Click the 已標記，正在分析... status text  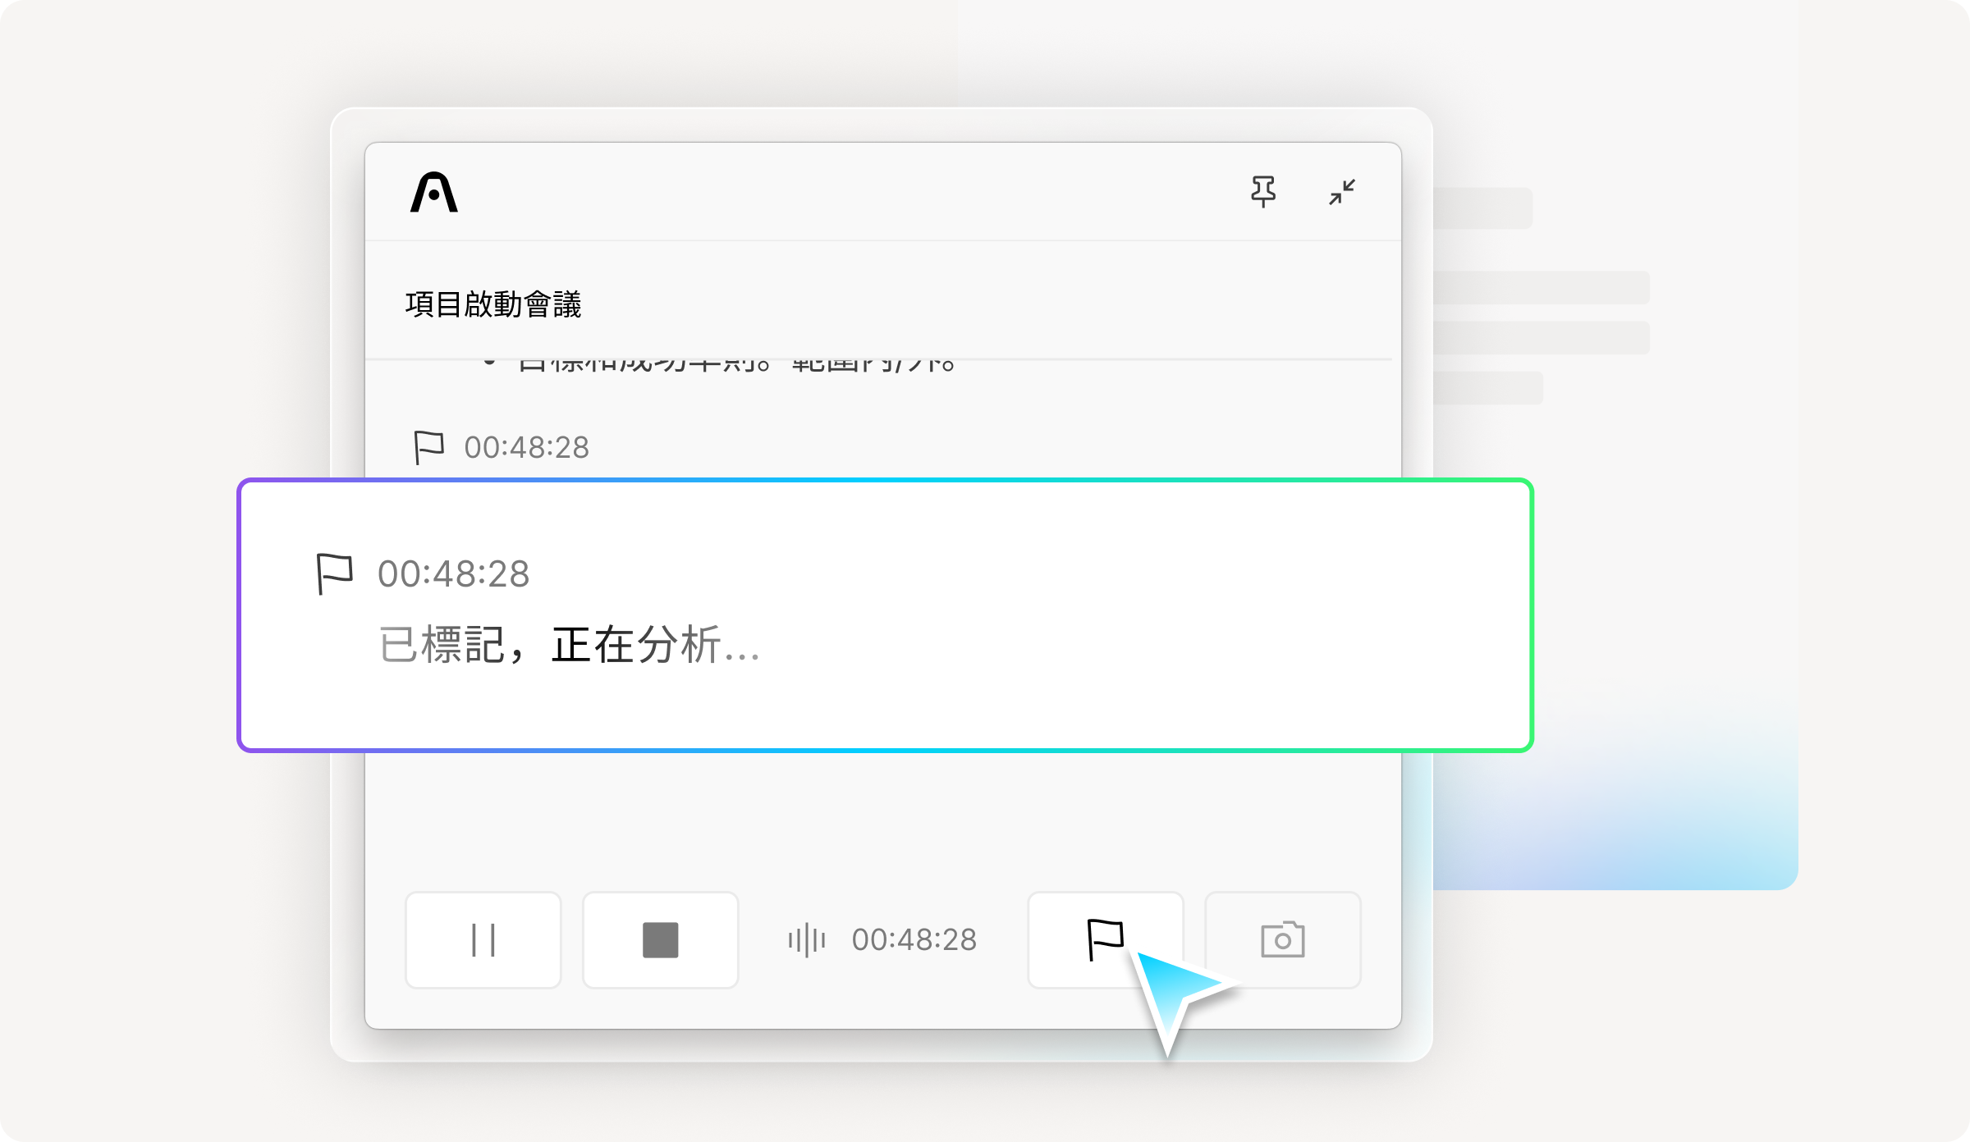(569, 645)
